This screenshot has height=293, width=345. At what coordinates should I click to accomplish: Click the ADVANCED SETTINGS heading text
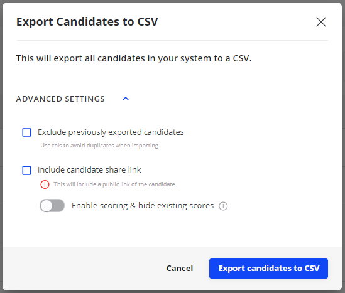click(60, 99)
